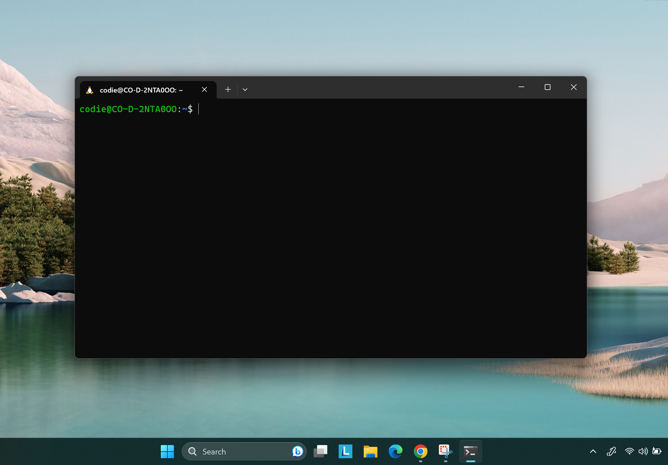Open a new terminal tab

pos(228,90)
